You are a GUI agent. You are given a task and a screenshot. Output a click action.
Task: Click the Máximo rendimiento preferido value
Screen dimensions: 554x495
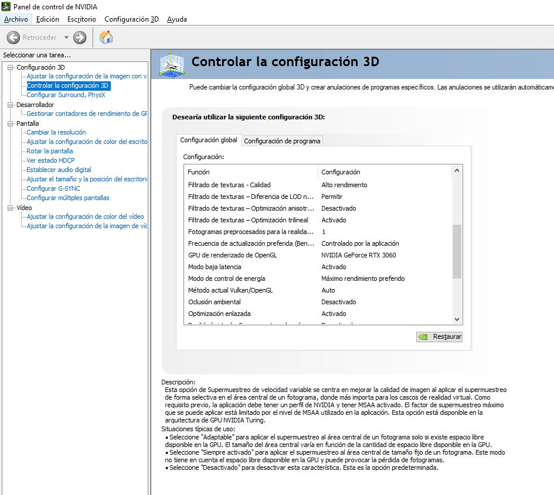click(363, 279)
